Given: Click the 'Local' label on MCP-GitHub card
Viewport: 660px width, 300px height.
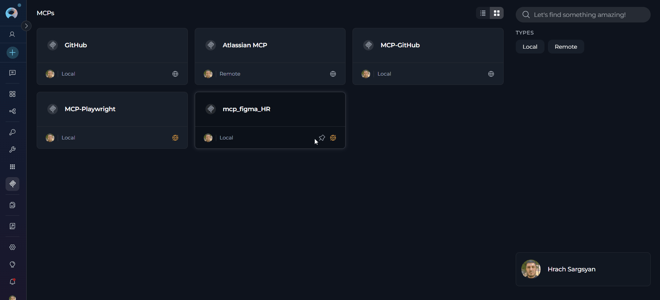Looking at the screenshot, I should [x=384, y=74].
